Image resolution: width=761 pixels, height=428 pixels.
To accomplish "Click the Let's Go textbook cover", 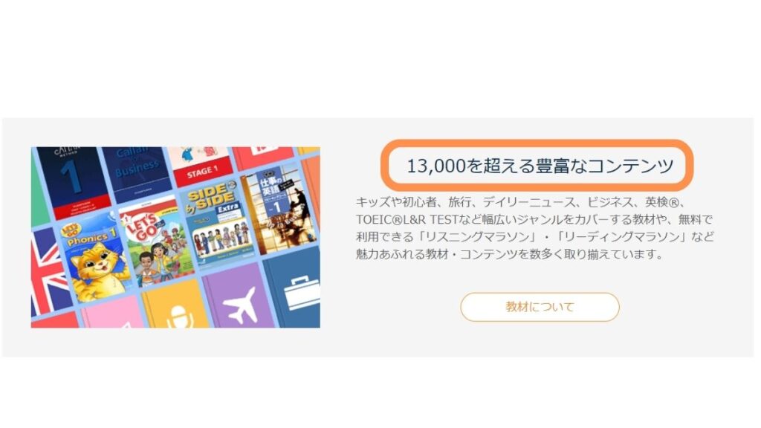I will click(x=156, y=243).
